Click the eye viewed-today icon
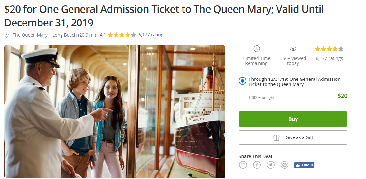 click(293, 49)
